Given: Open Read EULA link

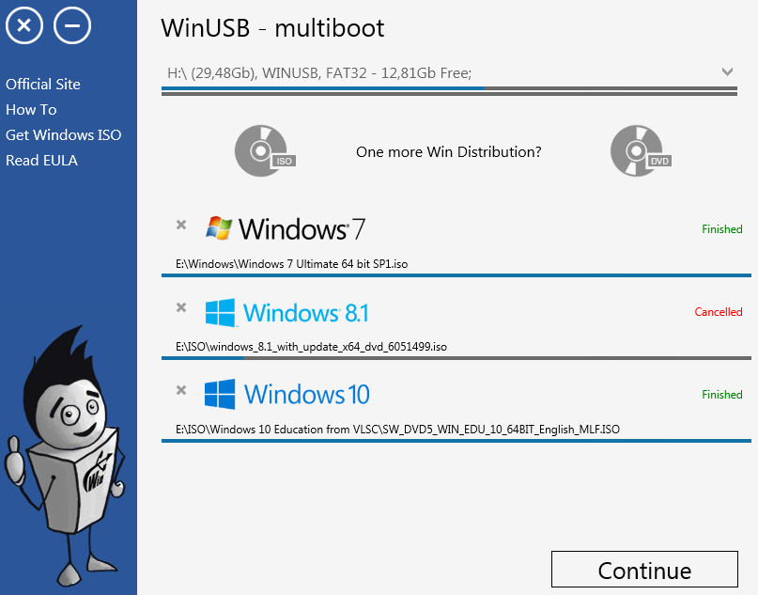Looking at the screenshot, I should [x=41, y=160].
